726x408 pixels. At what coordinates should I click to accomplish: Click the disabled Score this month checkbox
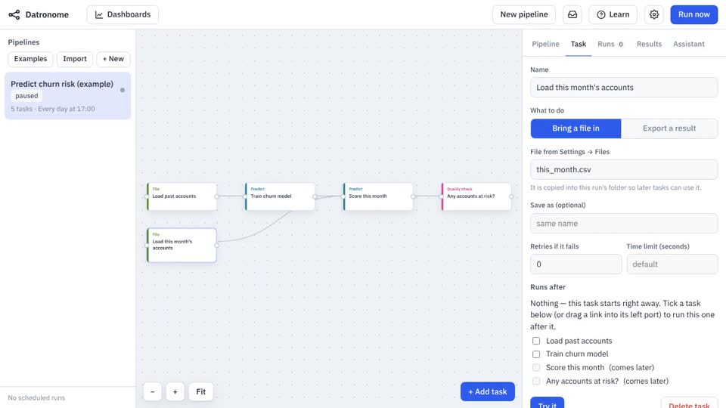[x=536, y=368]
